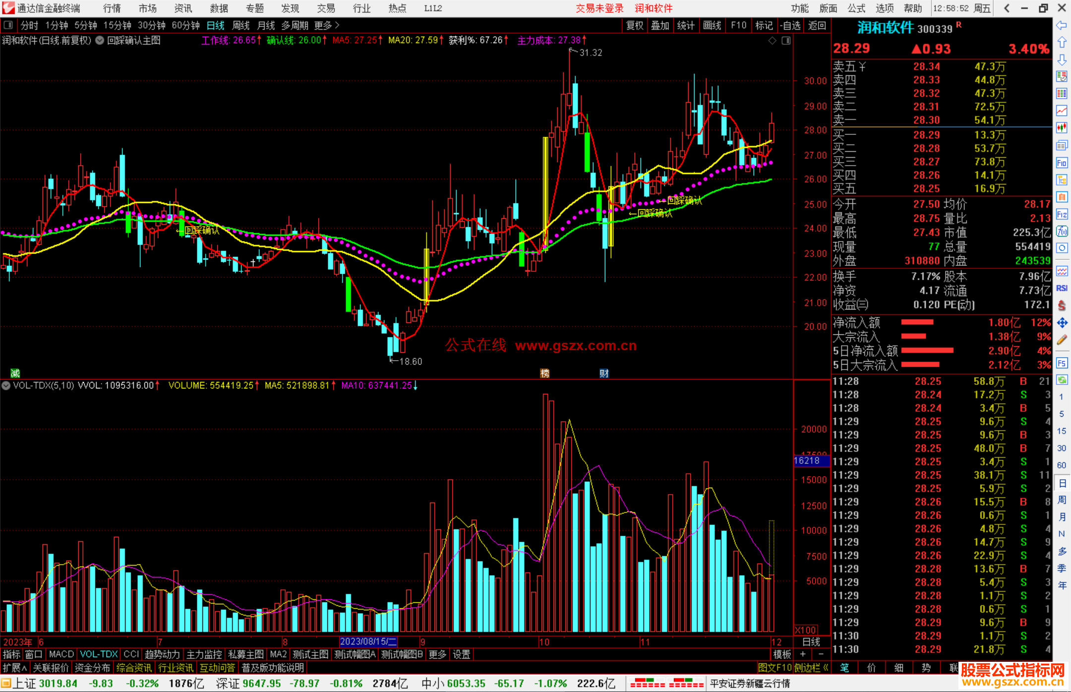Screen dimensions: 1071x692
Task: Toggle the main chart panel maximize square
Action: pyautogui.click(x=786, y=41)
